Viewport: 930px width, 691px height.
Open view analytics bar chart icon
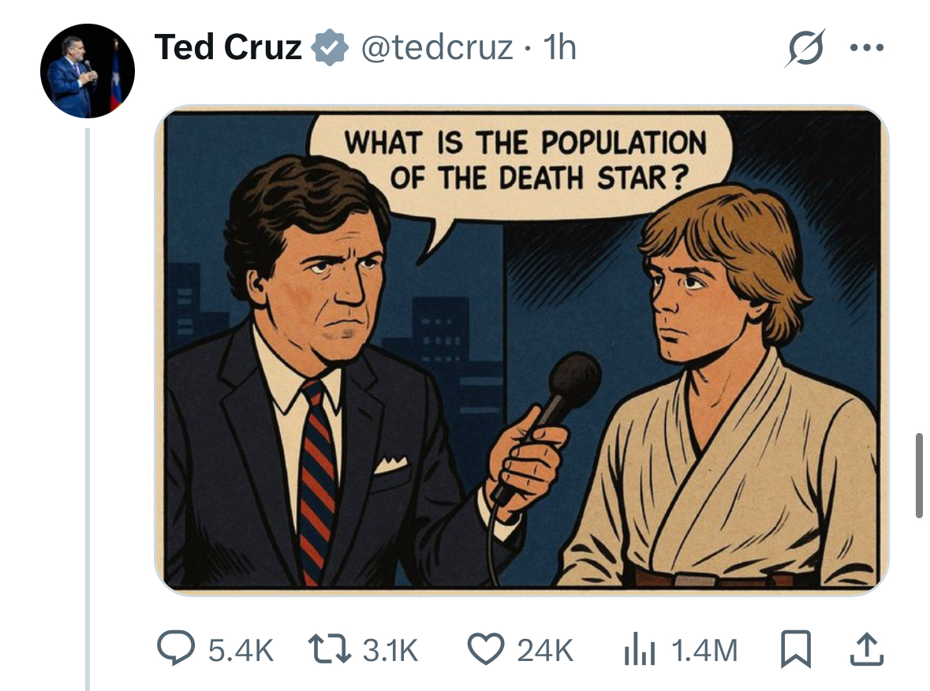point(640,649)
